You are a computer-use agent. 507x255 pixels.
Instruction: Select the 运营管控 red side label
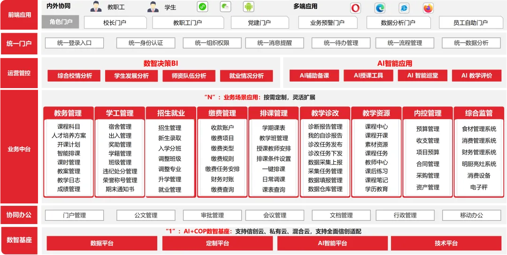coord(19,73)
